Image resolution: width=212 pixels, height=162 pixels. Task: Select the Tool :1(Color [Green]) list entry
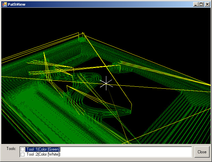pos(43,149)
